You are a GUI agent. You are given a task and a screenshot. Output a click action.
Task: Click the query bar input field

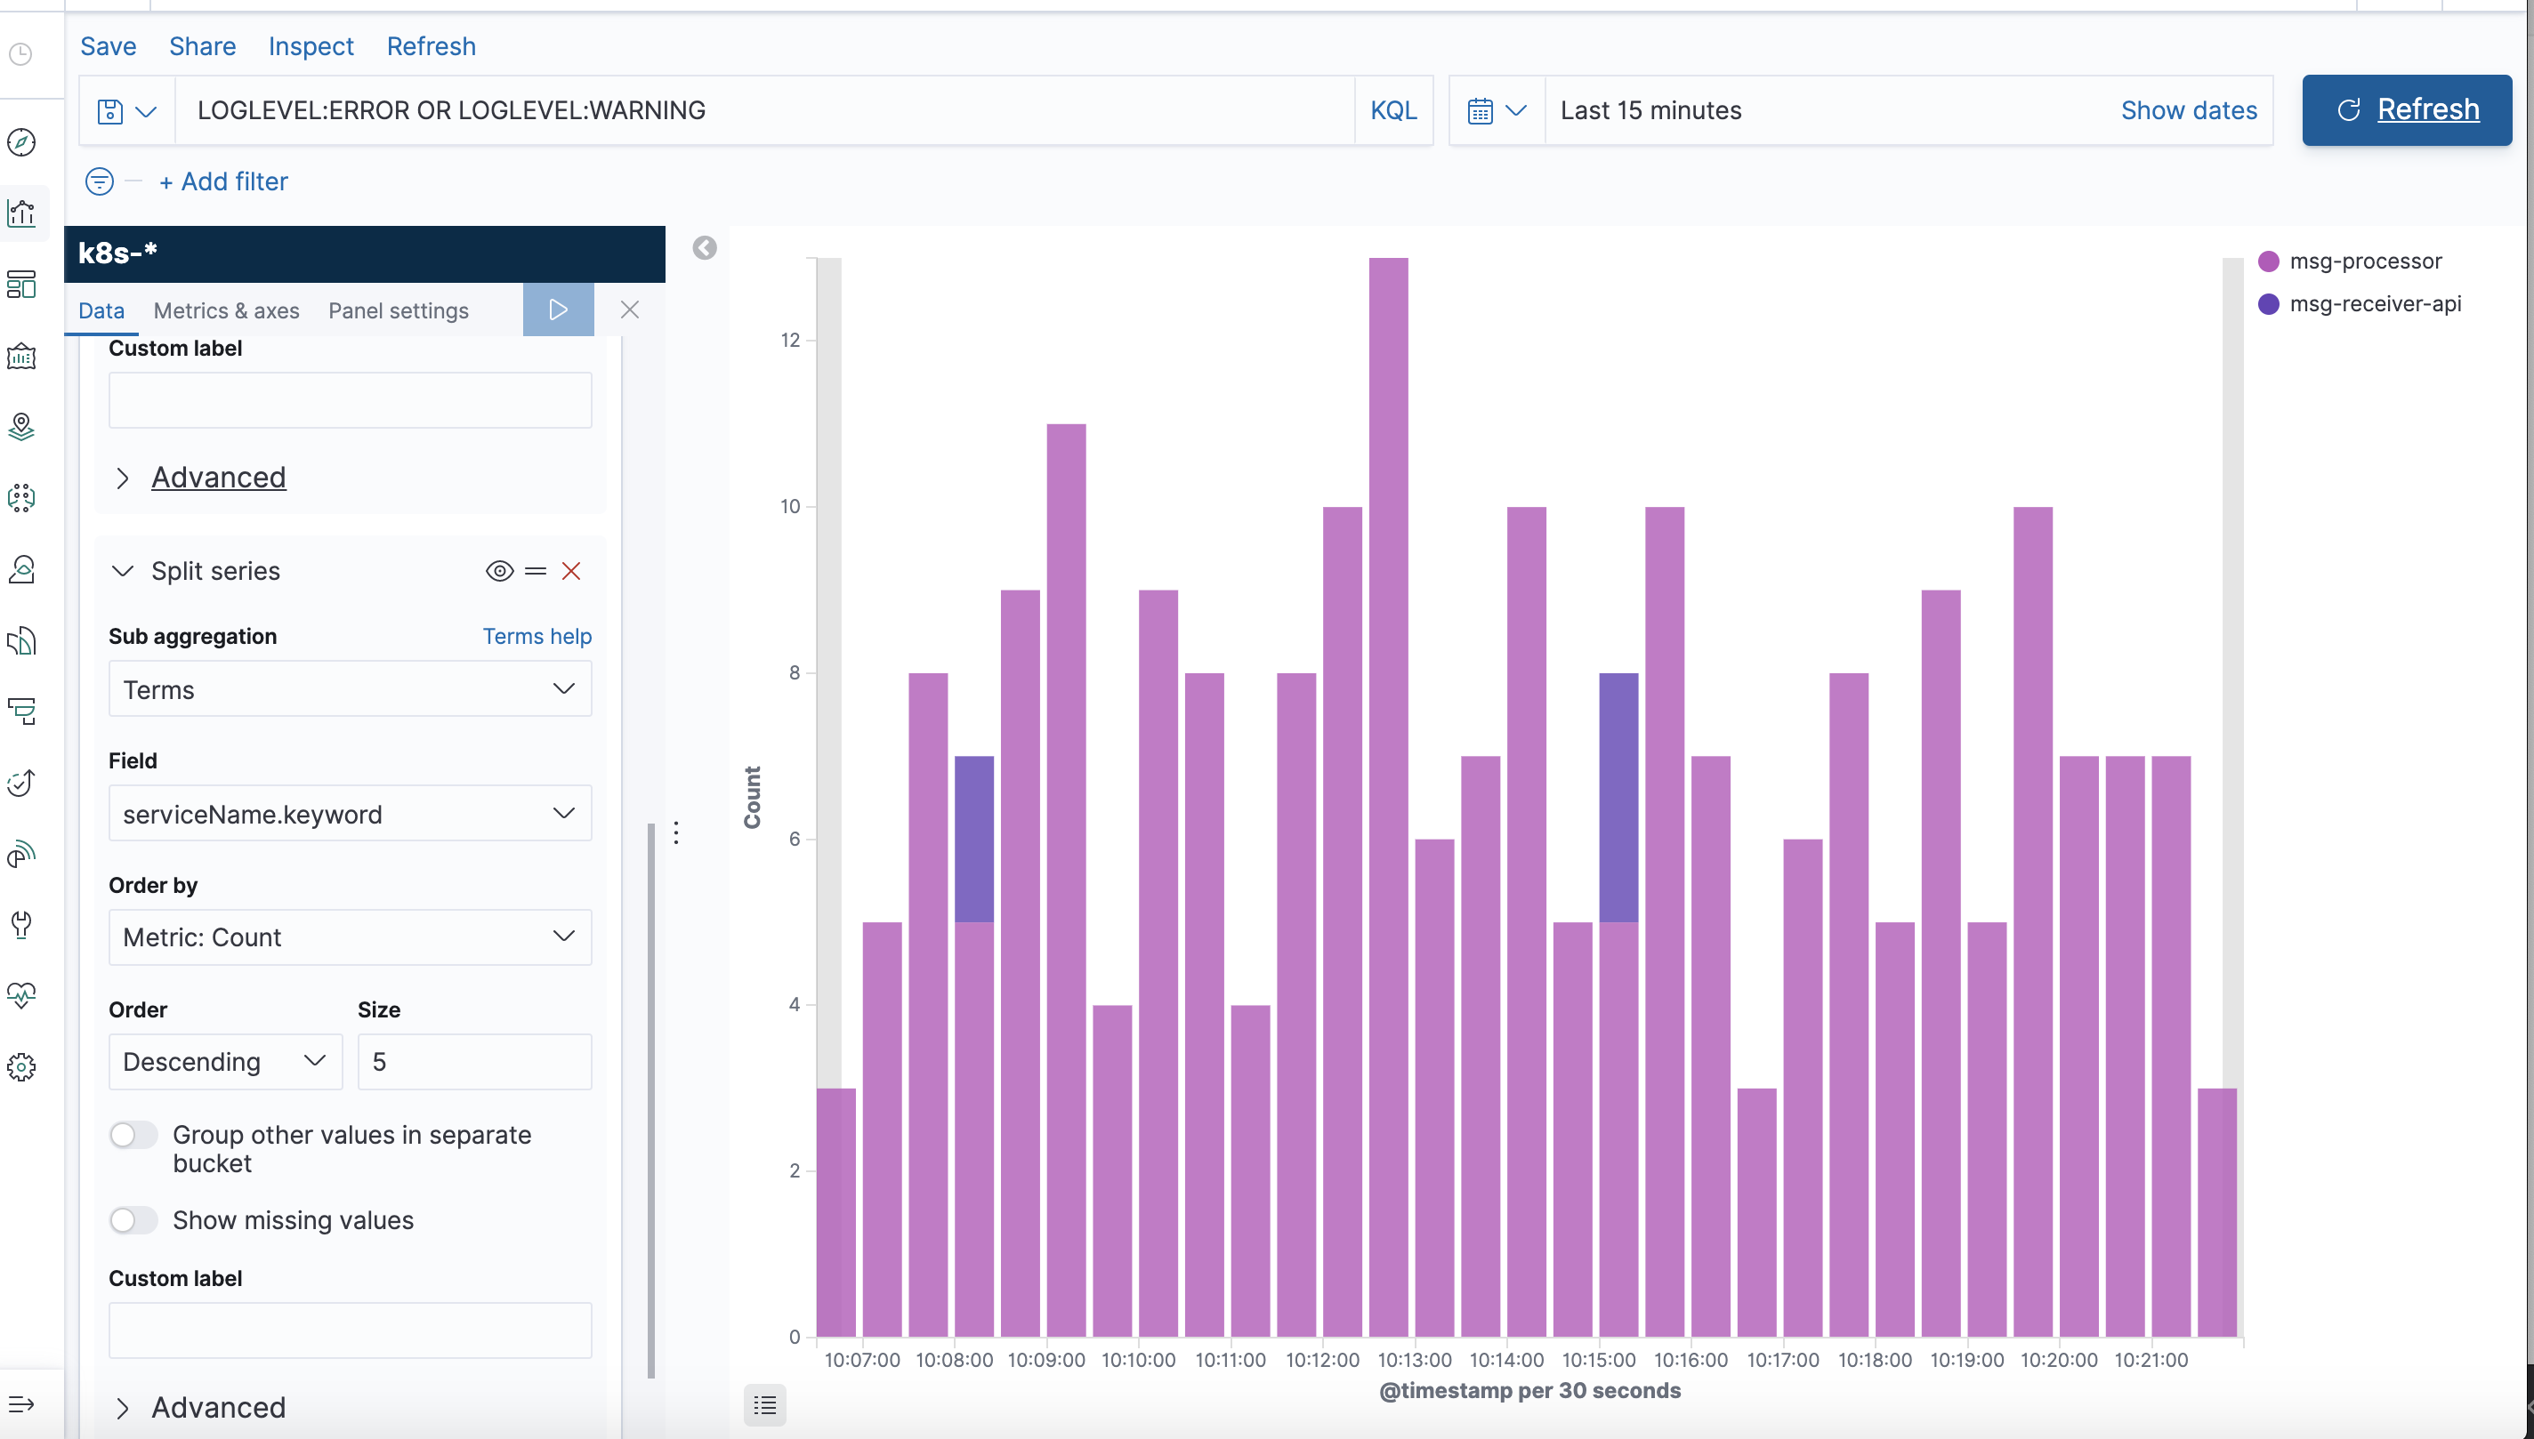click(764, 110)
